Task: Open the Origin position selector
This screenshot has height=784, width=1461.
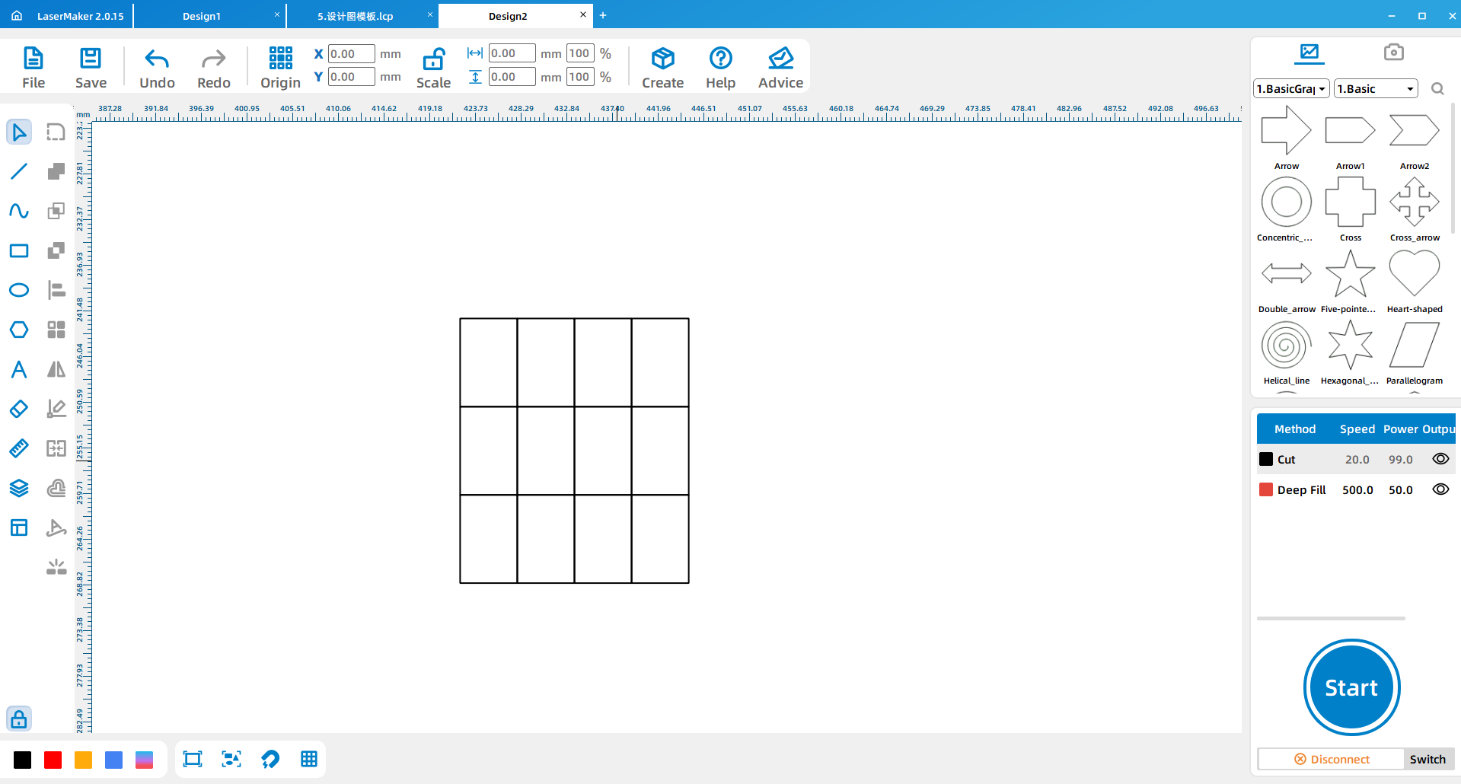Action: point(280,68)
